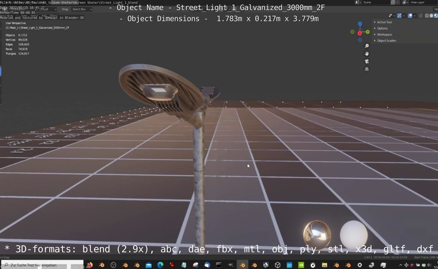Open the 3D cube app taskbar icon
438x269 pixels.
pos(278,265)
